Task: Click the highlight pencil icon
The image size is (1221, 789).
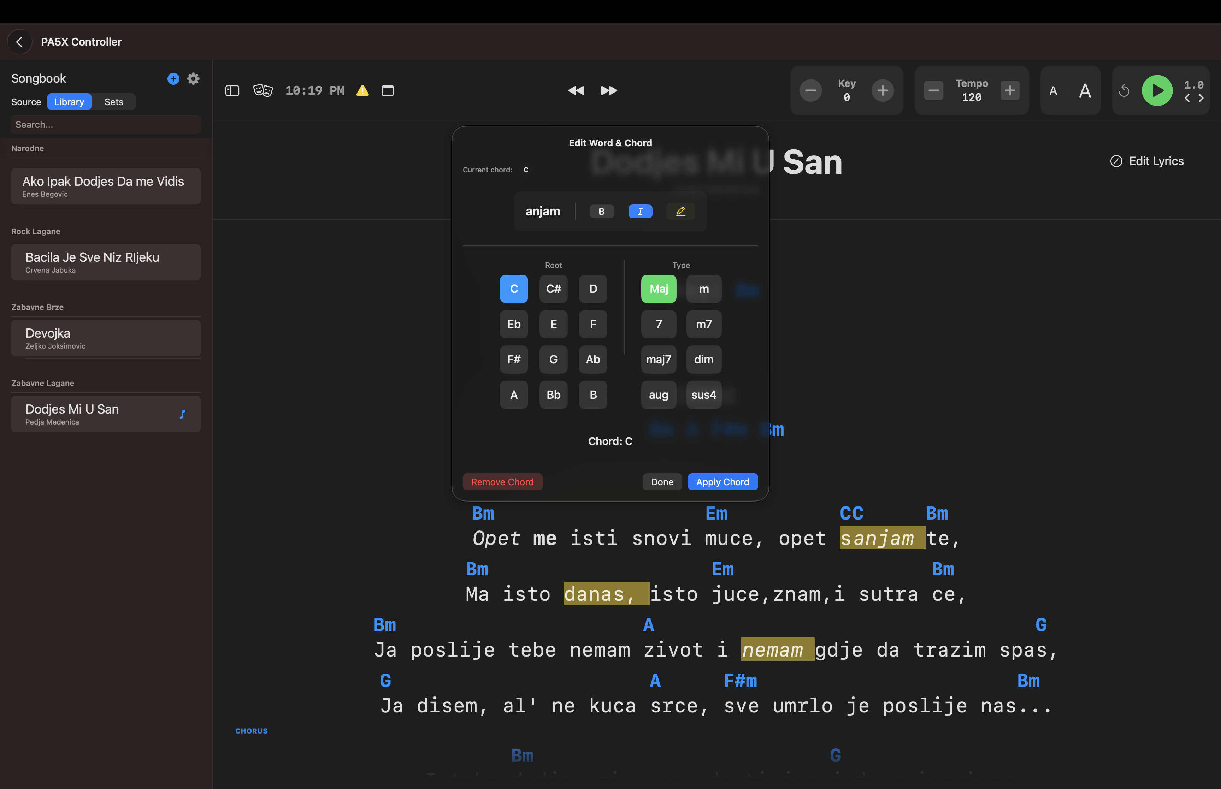Action: point(680,211)
